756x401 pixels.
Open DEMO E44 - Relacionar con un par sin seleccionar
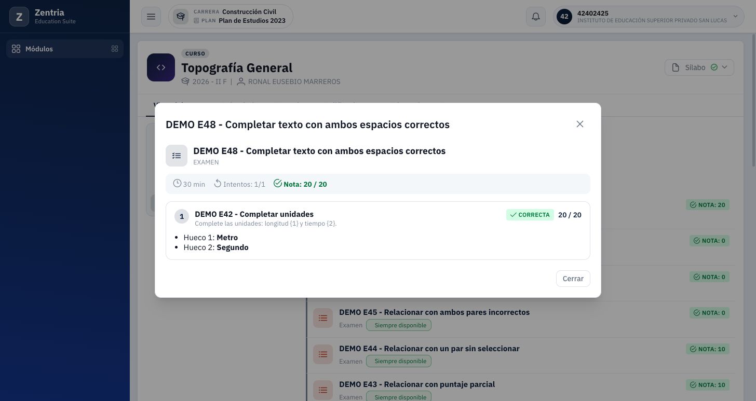(x=429, y=349)
